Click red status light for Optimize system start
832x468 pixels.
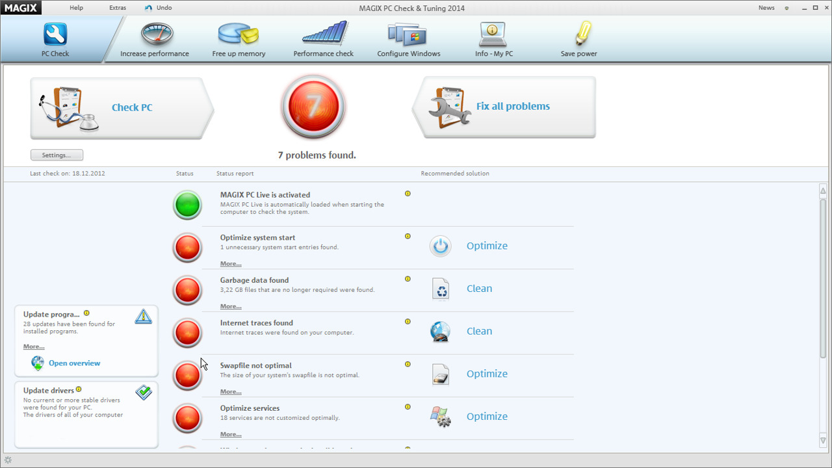pos(187,248)
